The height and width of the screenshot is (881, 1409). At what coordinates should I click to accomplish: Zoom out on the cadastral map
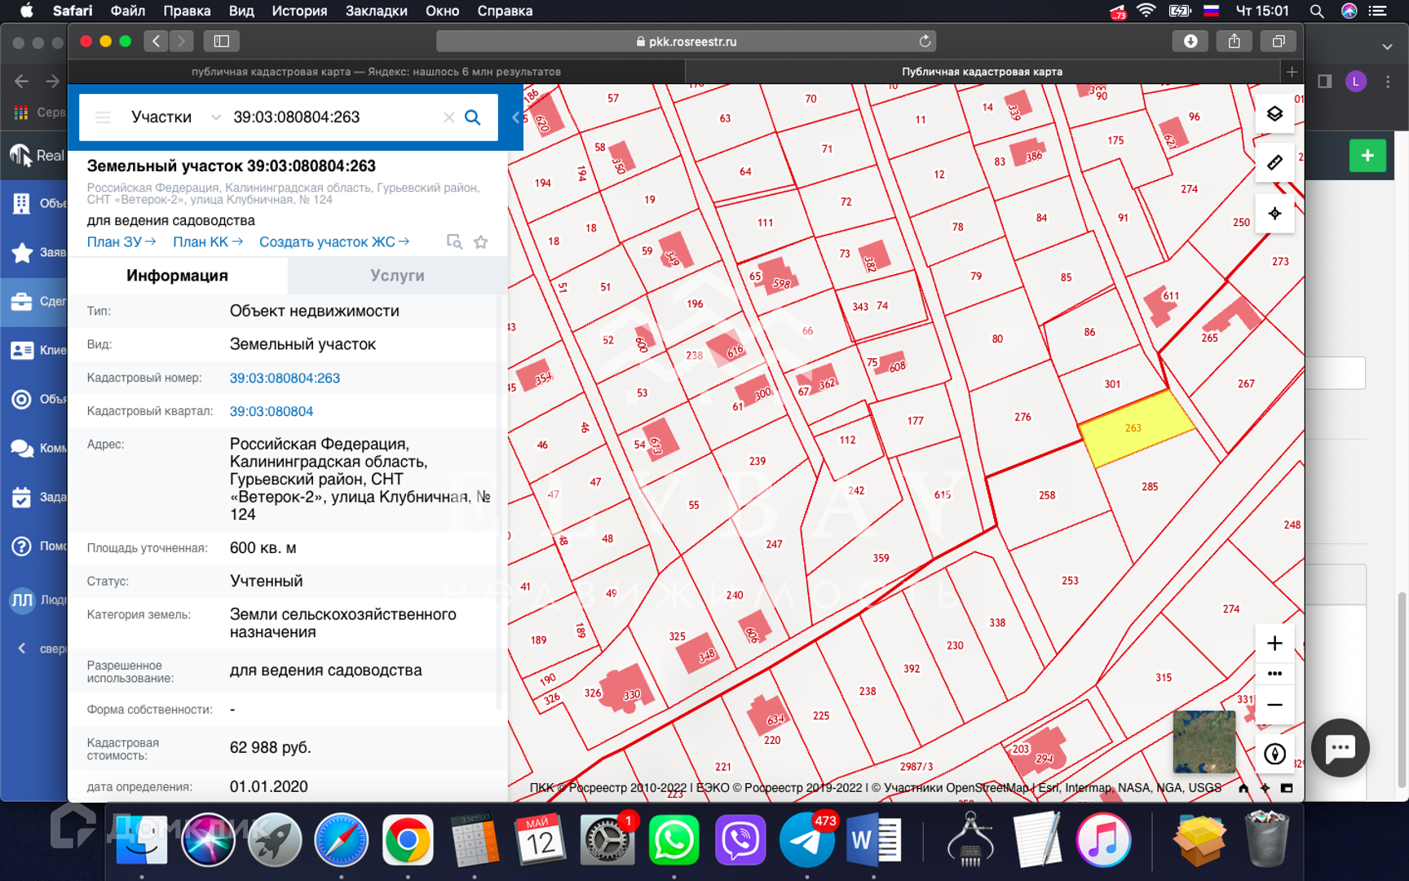[x=1274, y=705]
